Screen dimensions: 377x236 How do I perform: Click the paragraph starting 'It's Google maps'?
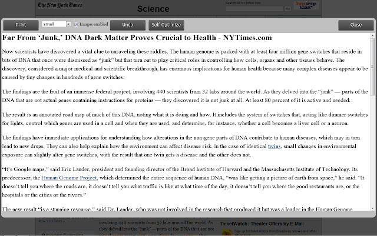click(x=183, y=182)
